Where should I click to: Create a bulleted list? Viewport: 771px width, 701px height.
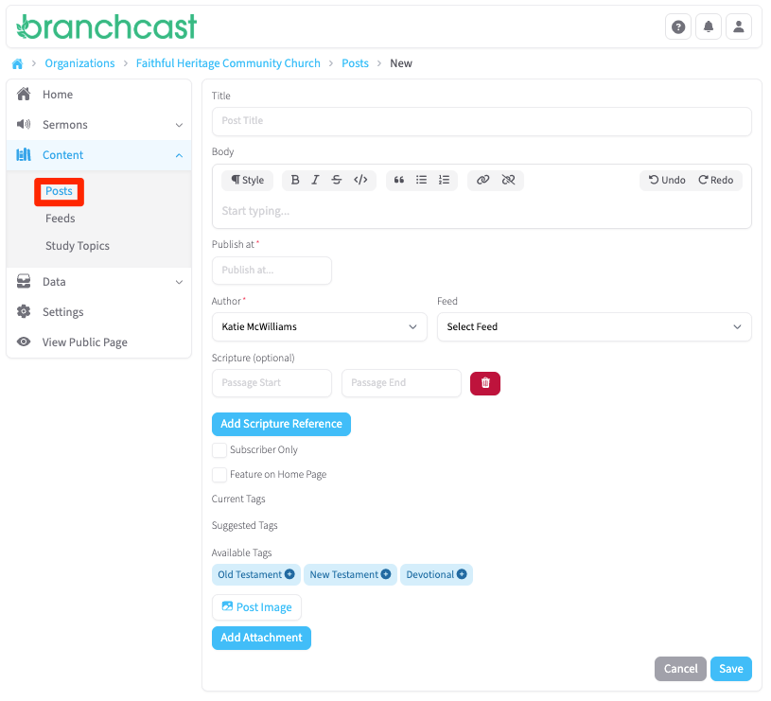(422, 180)
